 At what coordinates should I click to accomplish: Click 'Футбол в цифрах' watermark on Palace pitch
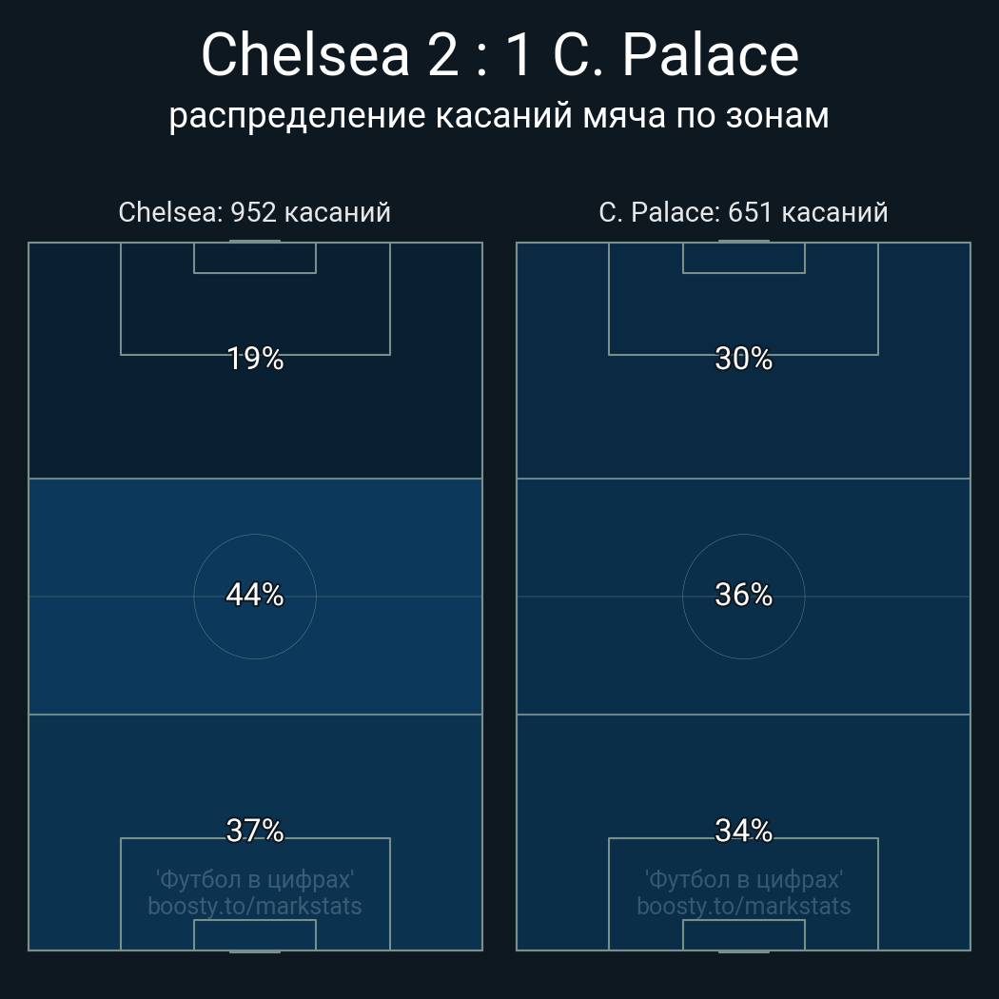(743, 879)
